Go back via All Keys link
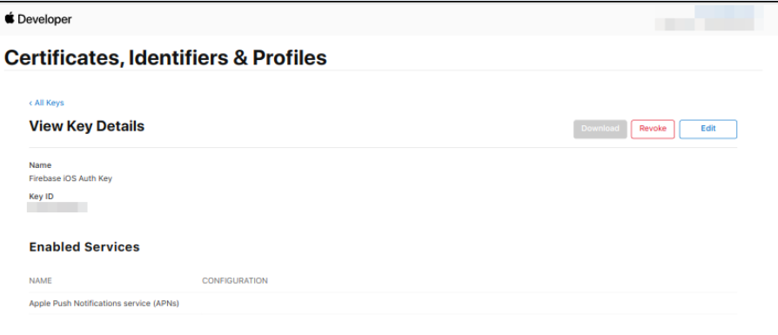The height and width of the screenshot is (335, 778). pyautogui.click(x=49, y=103)
